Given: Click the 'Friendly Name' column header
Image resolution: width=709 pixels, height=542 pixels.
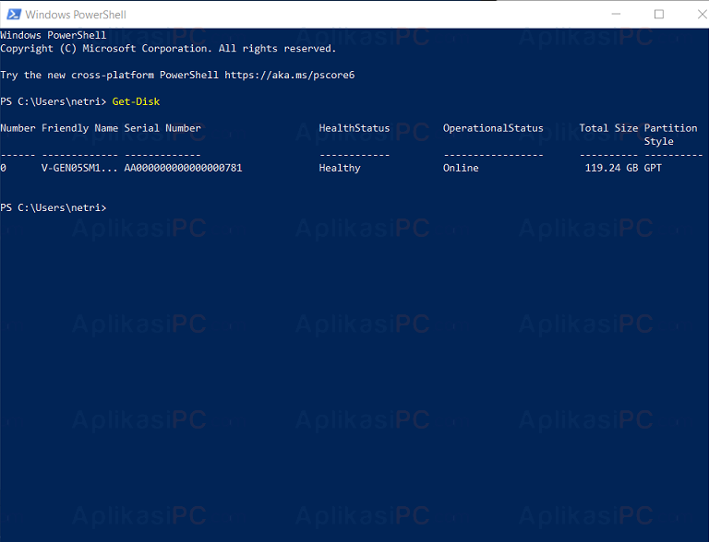Looking at the screenshot, I should (x=79, y=128).
